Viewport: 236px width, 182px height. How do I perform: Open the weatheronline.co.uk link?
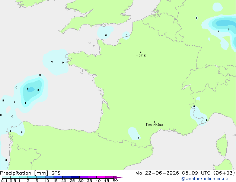pyautogui.click(x=205, y=179)
